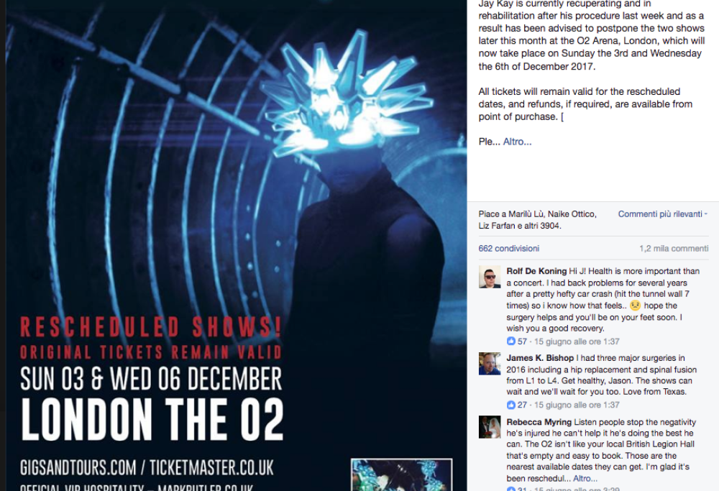Click Rebecca Myring's profile picture

click(490, 427)
